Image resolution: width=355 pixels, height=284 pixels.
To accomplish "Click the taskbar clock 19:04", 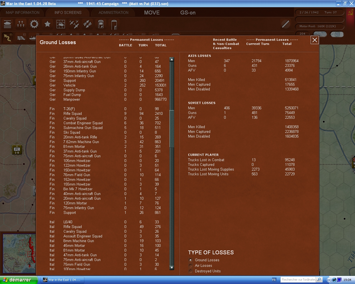I will tap(347, 280).
